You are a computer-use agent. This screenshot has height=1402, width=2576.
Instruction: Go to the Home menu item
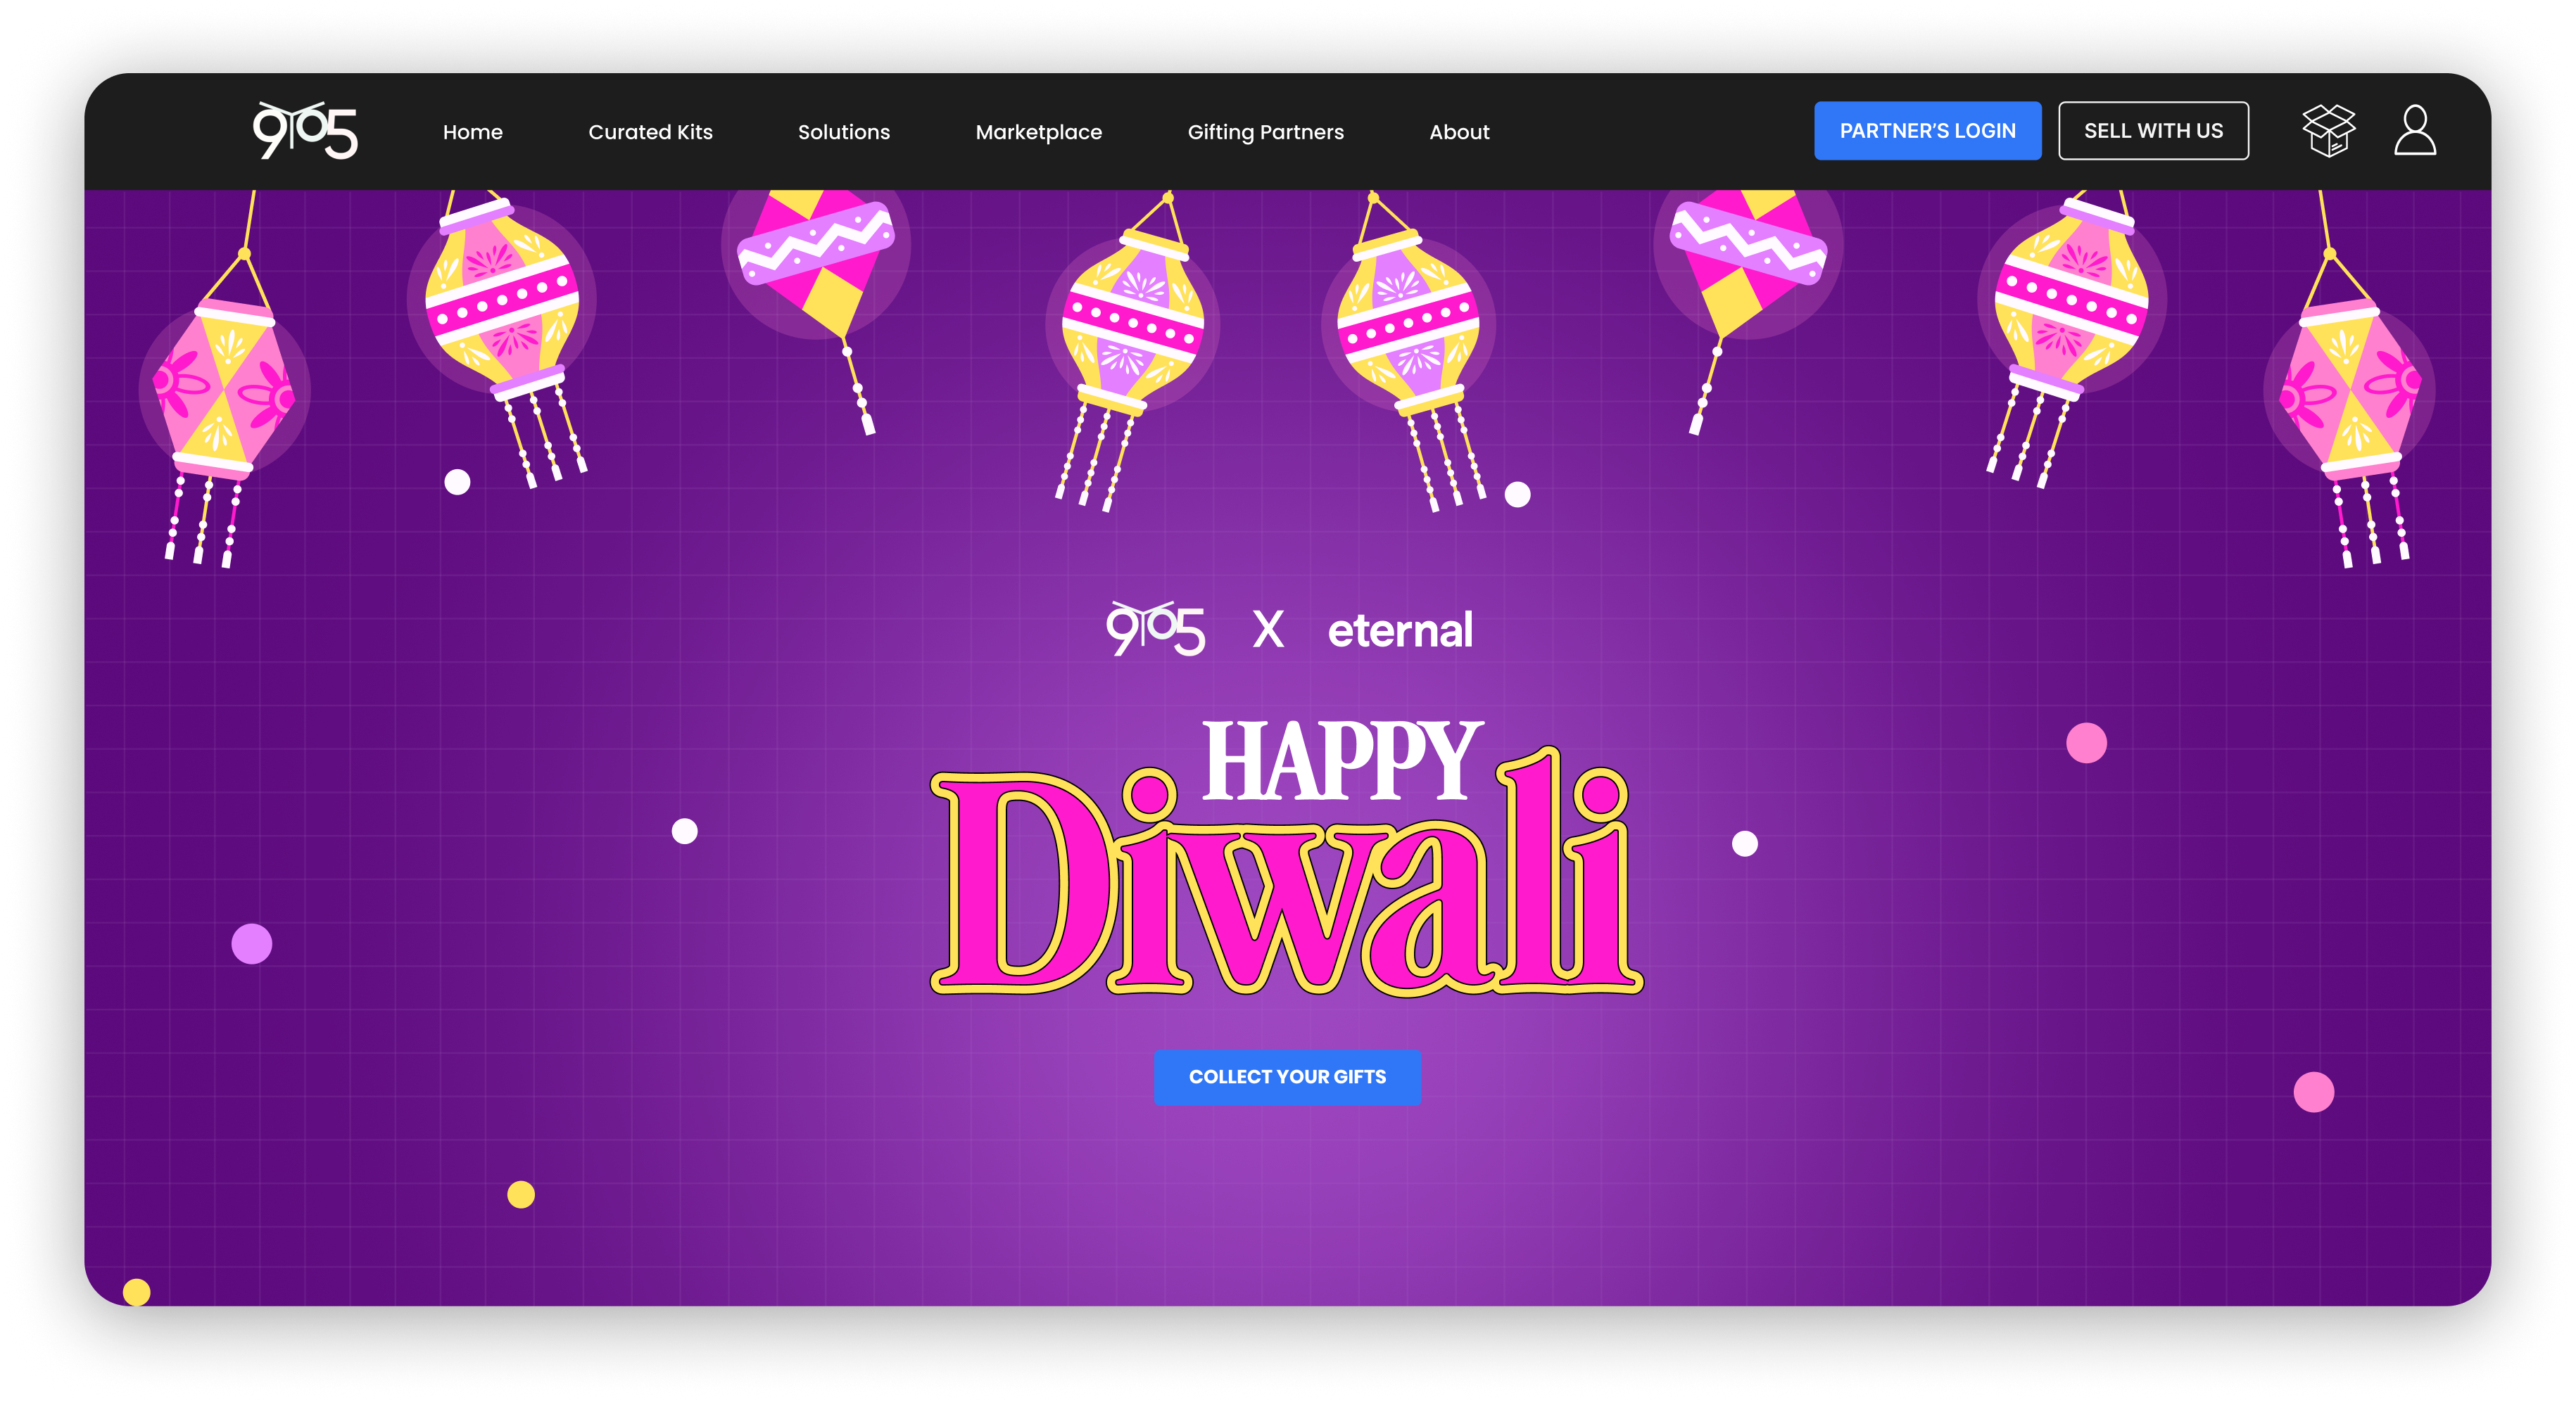[x=473, y=132]
